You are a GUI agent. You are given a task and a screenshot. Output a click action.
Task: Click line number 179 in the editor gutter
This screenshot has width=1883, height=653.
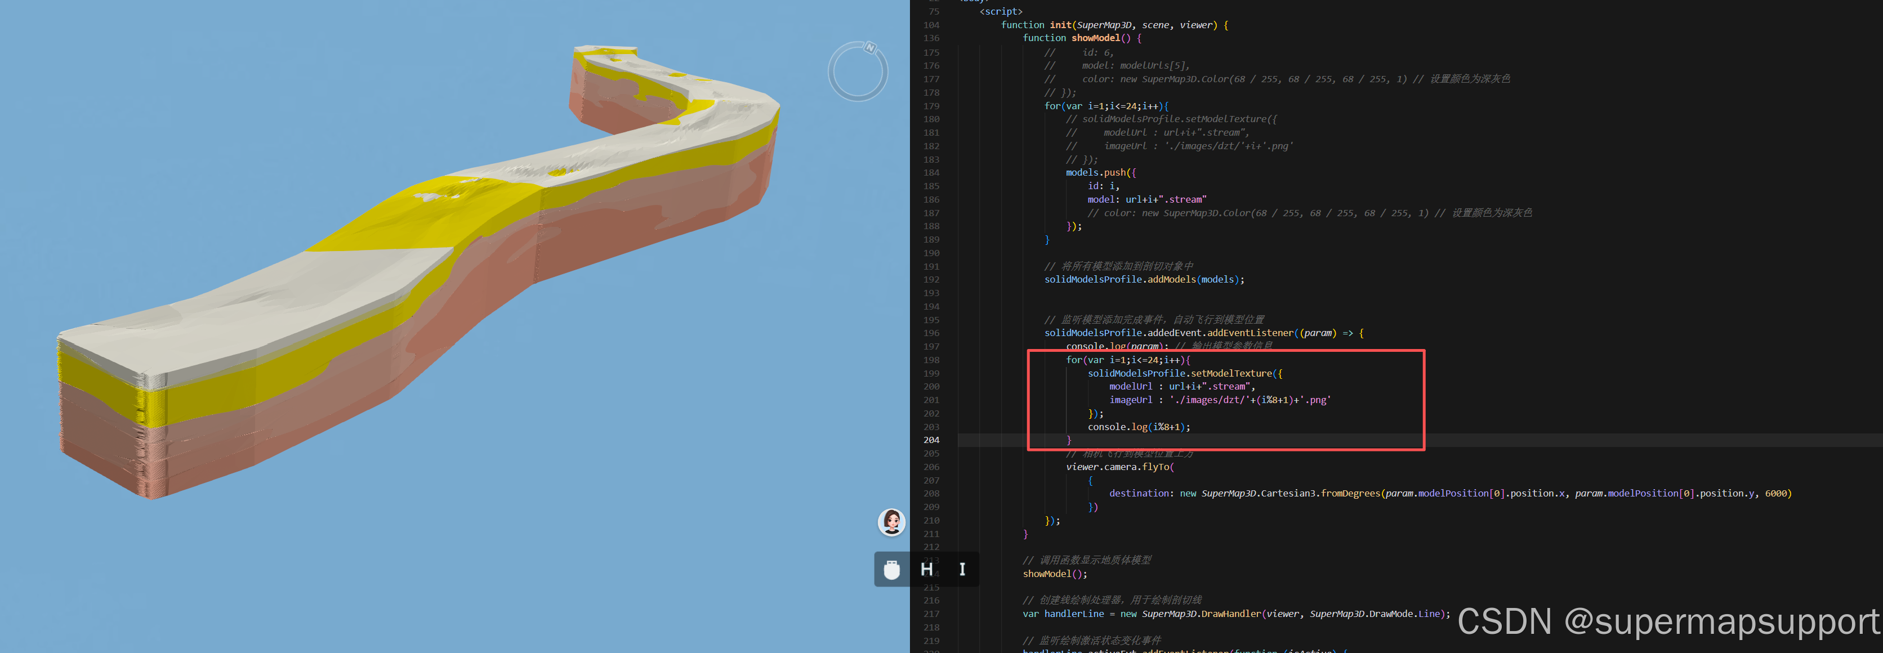931,106
